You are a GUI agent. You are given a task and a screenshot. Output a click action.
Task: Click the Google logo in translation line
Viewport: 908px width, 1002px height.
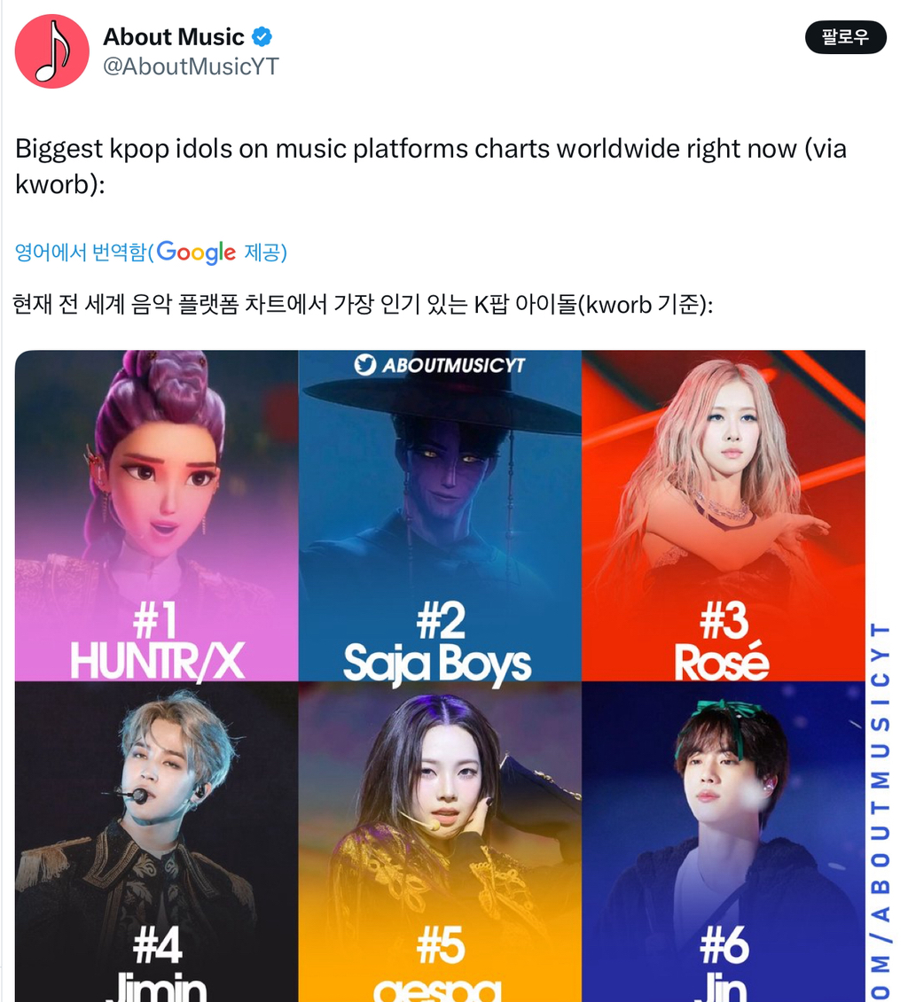pyautogui.click(x=196, y=252)
